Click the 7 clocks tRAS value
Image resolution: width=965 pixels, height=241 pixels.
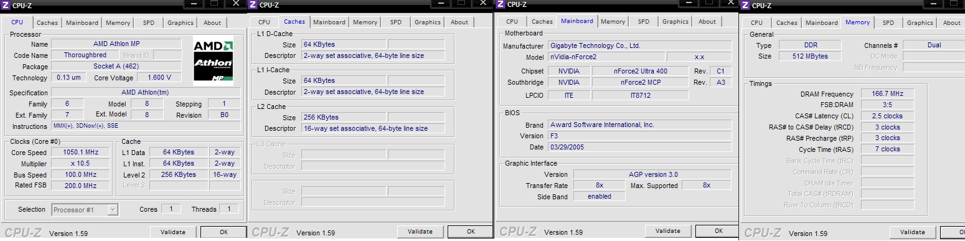pyautogui.click(x=887, y=149)
